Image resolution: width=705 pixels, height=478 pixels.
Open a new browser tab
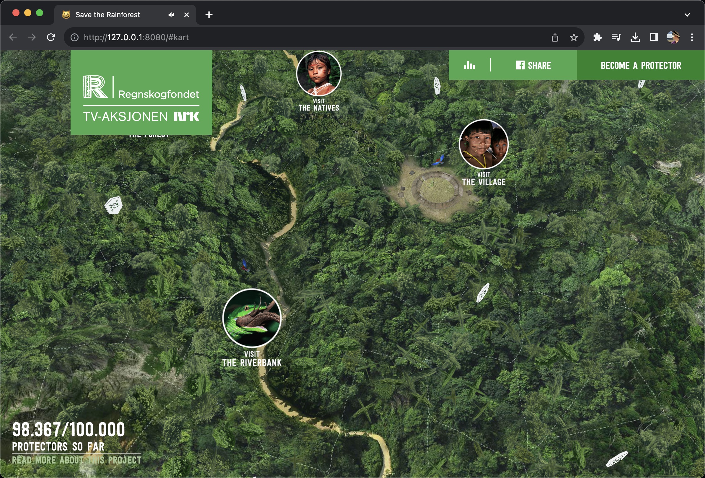click(x=209, y=14)
